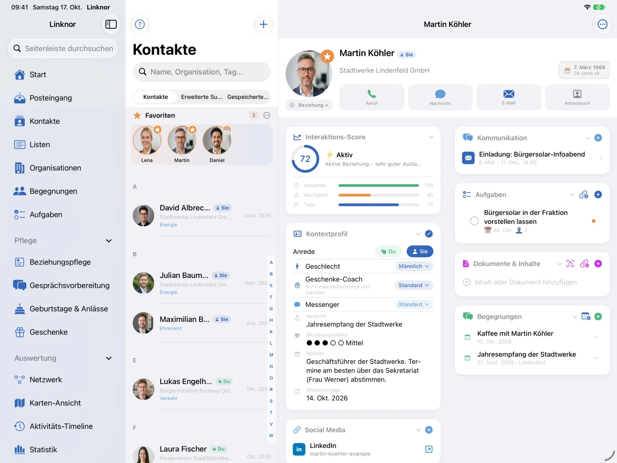The height and width of the screenshot is (463, 617).
Task: Open Einladung: Bürgersolar-Infoabend email
Action: tap(532, 158)
